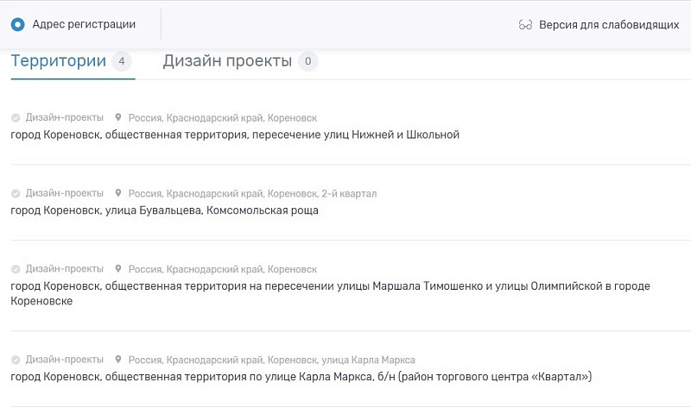This screenshot has width=691, height=420.
Task: Open territory near торгового центра «Квартал»
Action: [301, 377]
